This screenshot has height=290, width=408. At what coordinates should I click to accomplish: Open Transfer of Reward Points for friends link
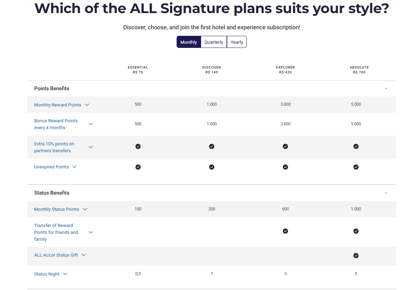56,232
